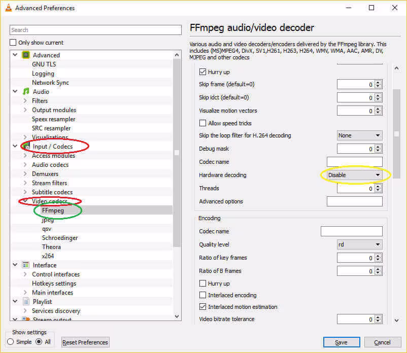The height and width of the screenshot is (353, 407).
Task: Select GNU TLS in the tree
Action: [x=44, y=64]
